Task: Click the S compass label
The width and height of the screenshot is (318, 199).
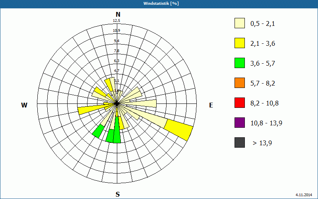Action: coord(118,194)
